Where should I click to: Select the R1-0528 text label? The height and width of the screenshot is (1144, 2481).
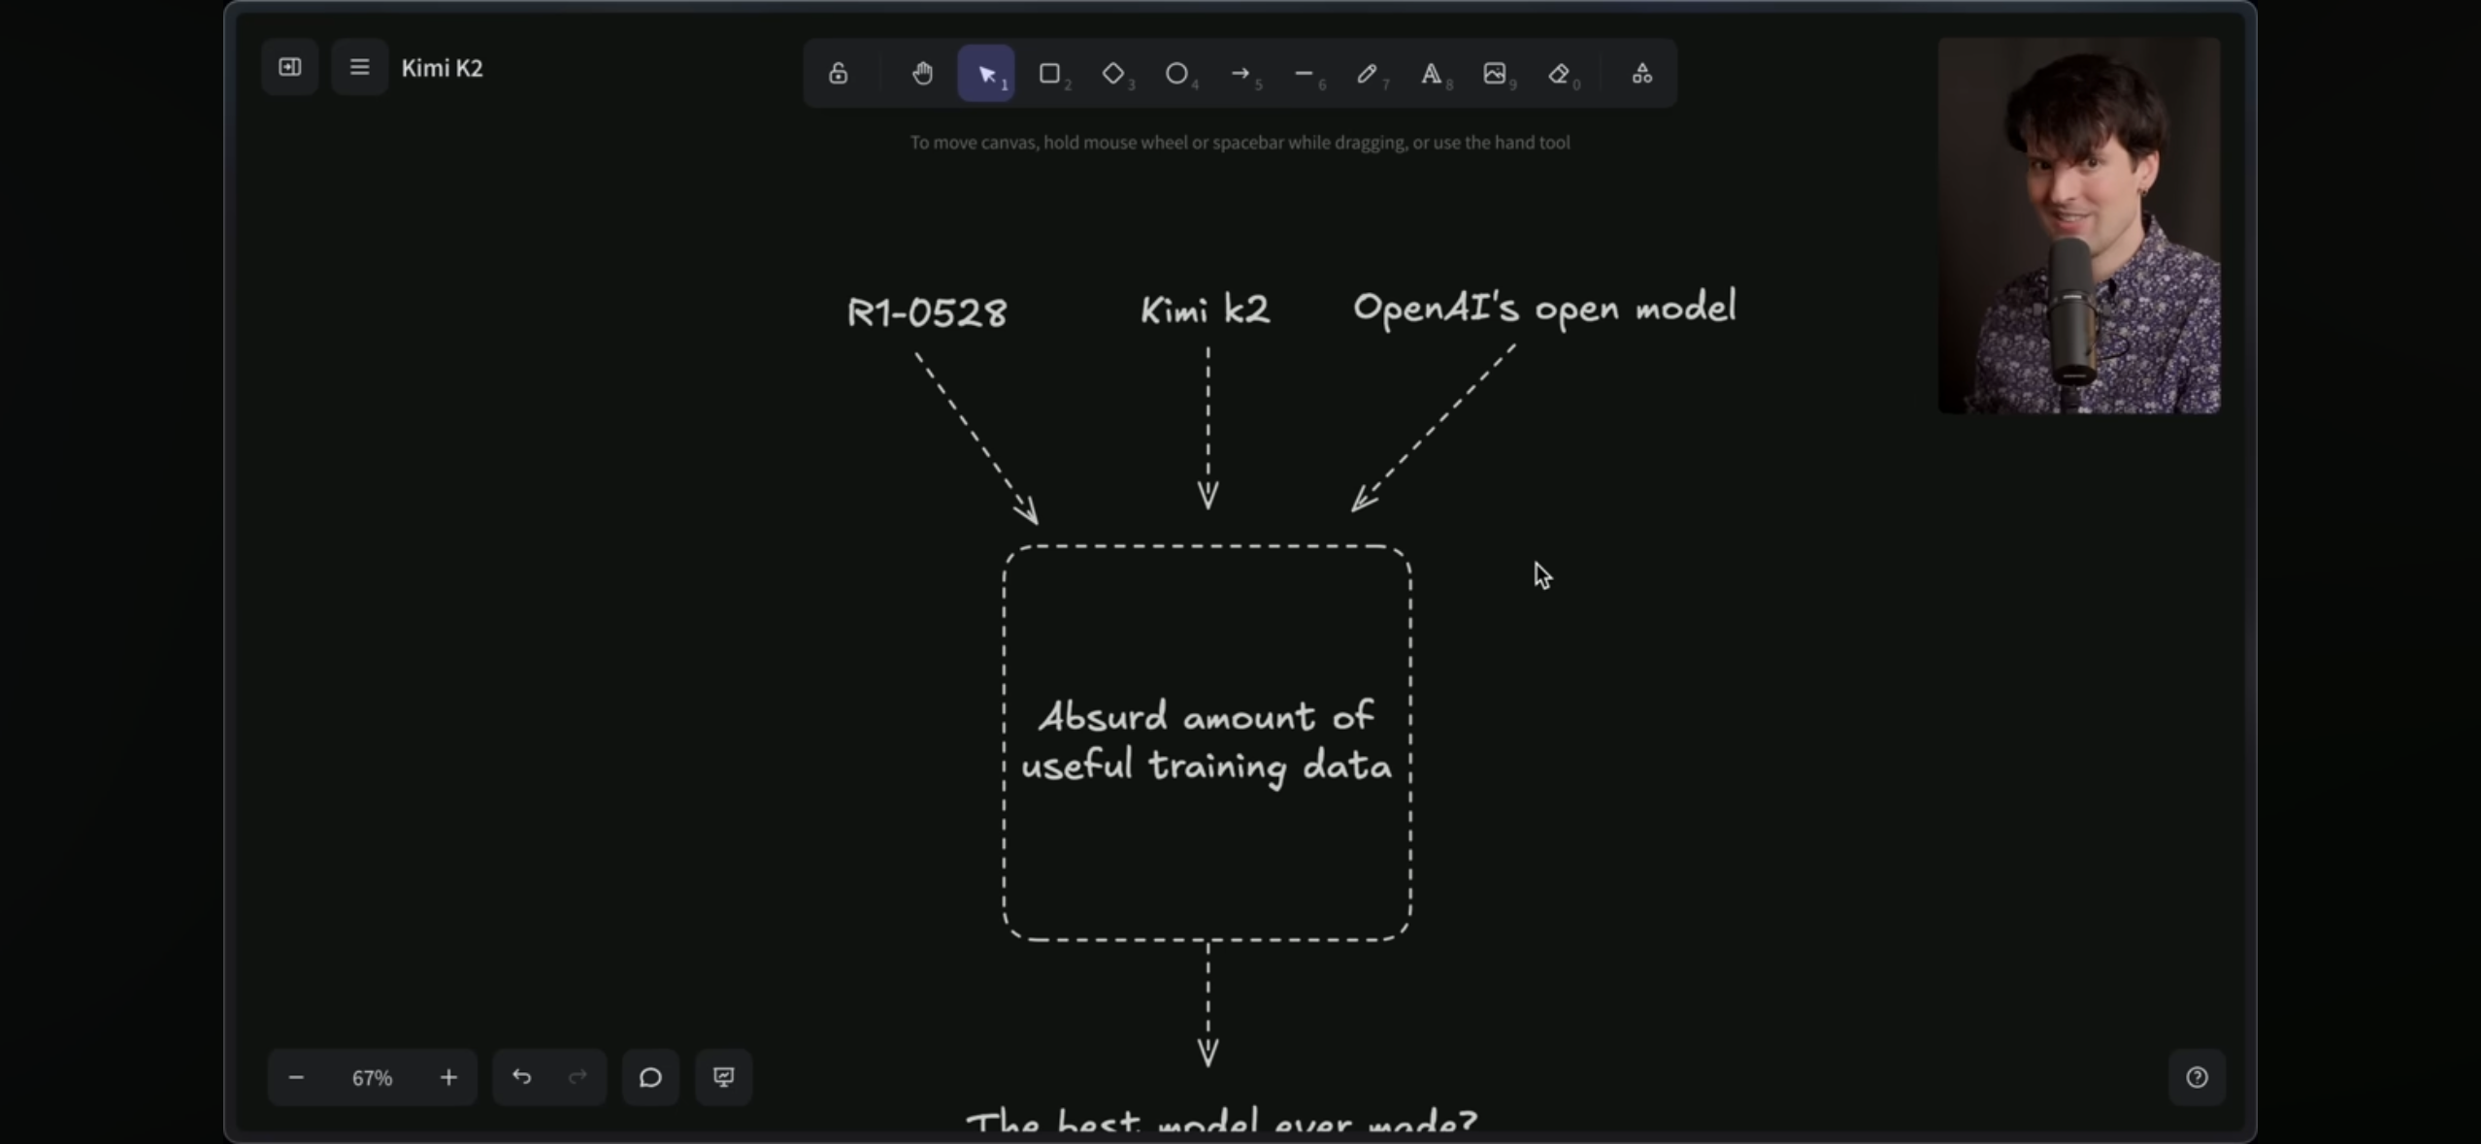pos(927,312)
